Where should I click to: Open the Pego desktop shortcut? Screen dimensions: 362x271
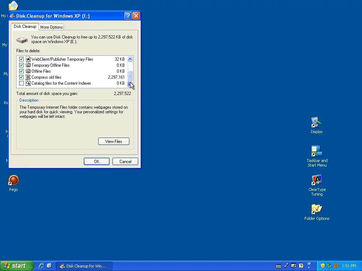point(13,183)
